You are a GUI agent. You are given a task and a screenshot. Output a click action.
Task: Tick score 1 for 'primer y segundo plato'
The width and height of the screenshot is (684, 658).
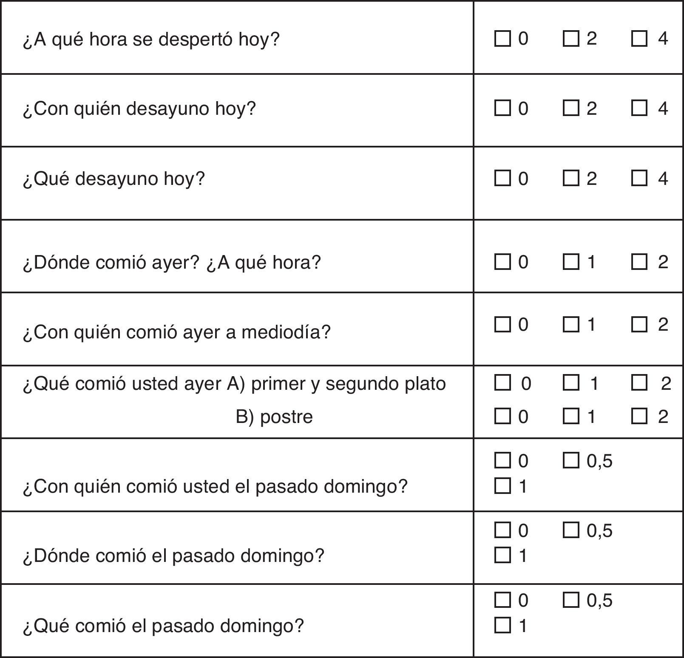click(571, 383)
